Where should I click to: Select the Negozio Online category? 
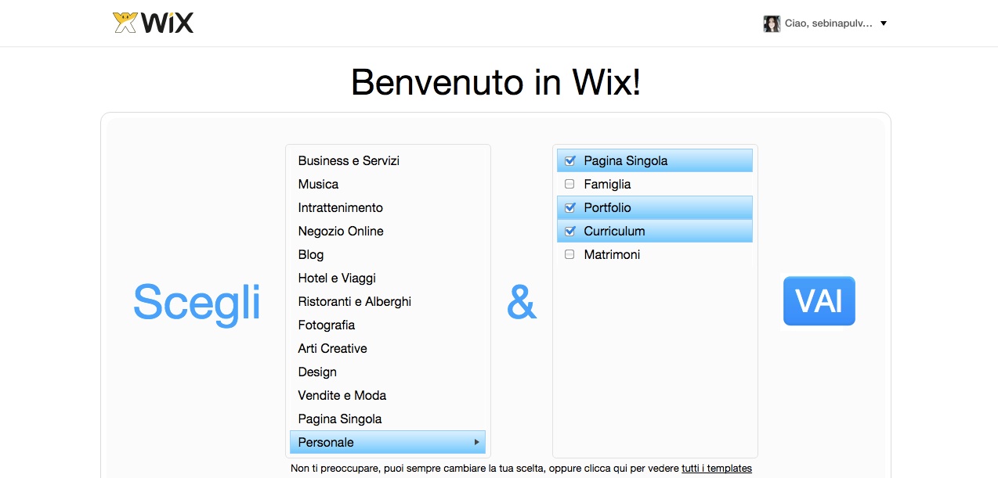341,232
